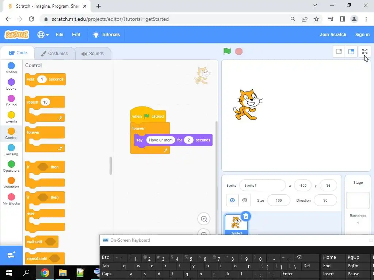Select the Events blocks category
374x280 pixels.
click(11, 117)
